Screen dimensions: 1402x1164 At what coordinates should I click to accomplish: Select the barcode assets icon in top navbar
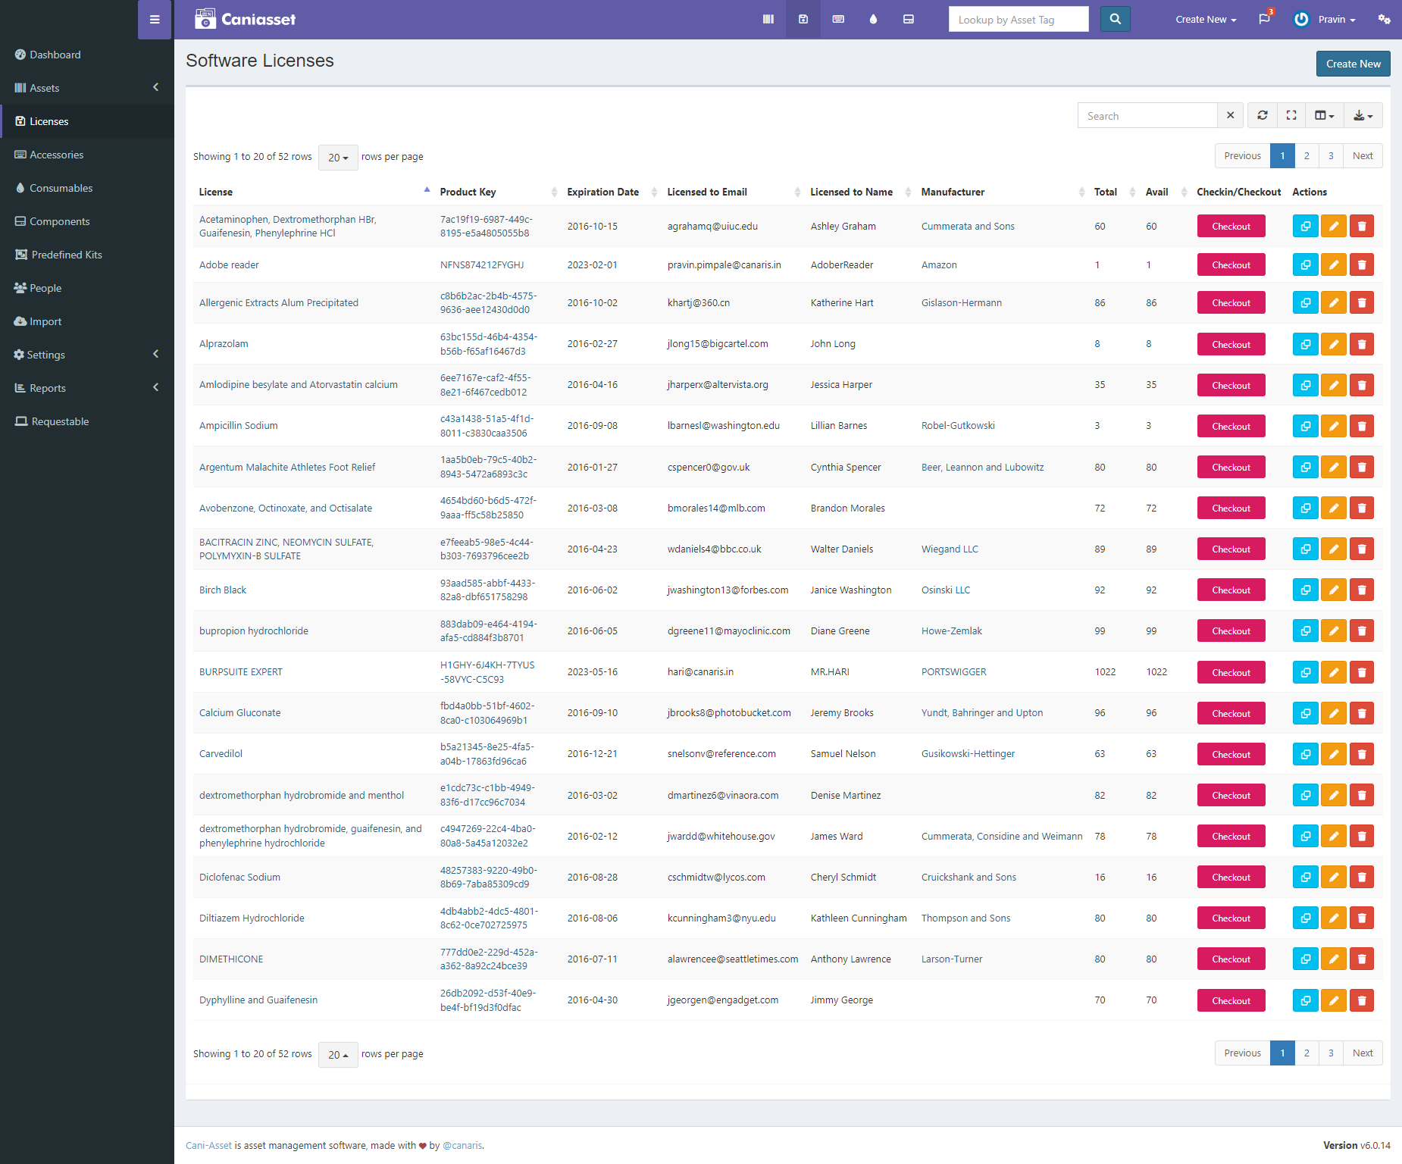coord(768,19)
